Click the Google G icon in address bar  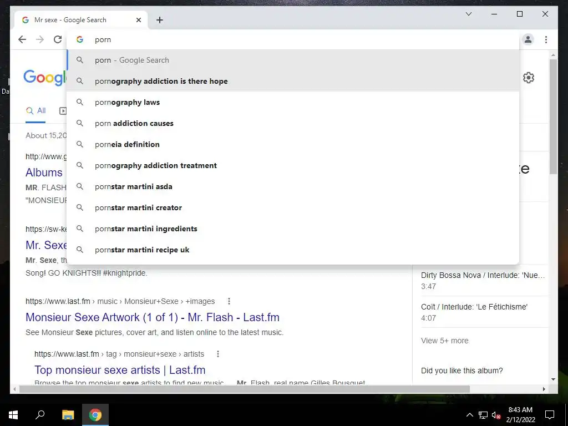tap(80, 39)
